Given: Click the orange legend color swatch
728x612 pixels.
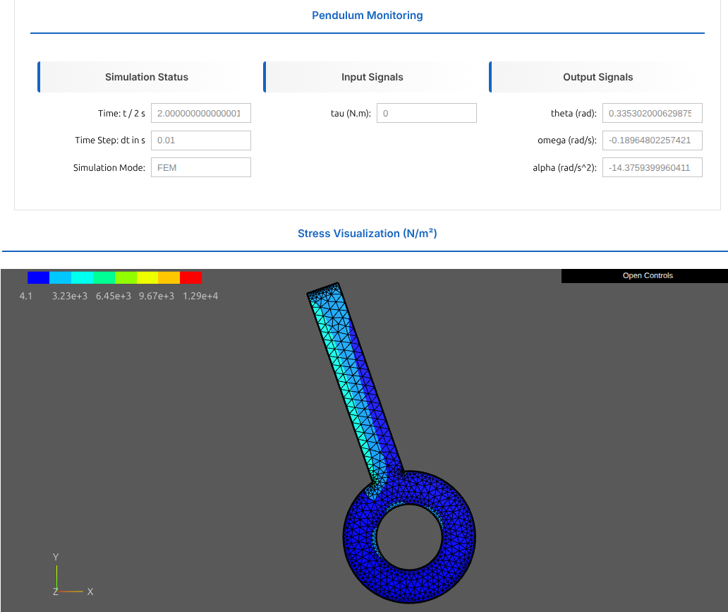Looking at the screenshot, I should pyautogui.click(x=169, y=277).
